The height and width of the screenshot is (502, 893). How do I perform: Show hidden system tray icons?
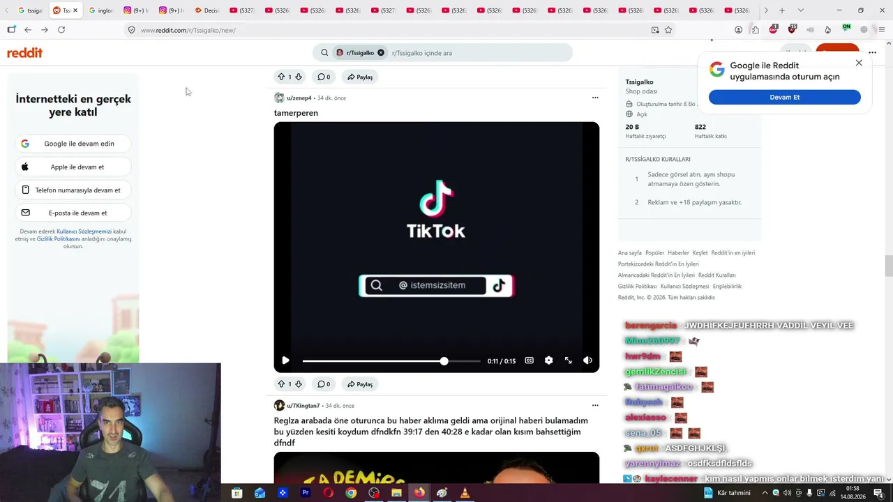765,493
